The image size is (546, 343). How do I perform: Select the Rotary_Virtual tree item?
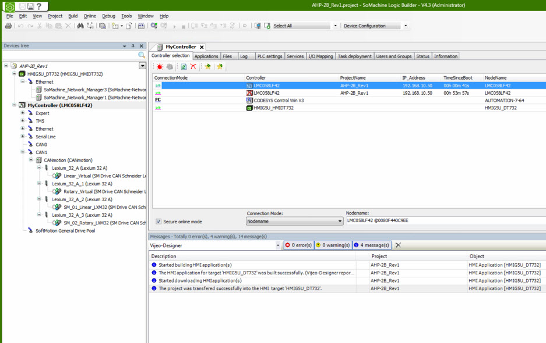click(104, 191)
